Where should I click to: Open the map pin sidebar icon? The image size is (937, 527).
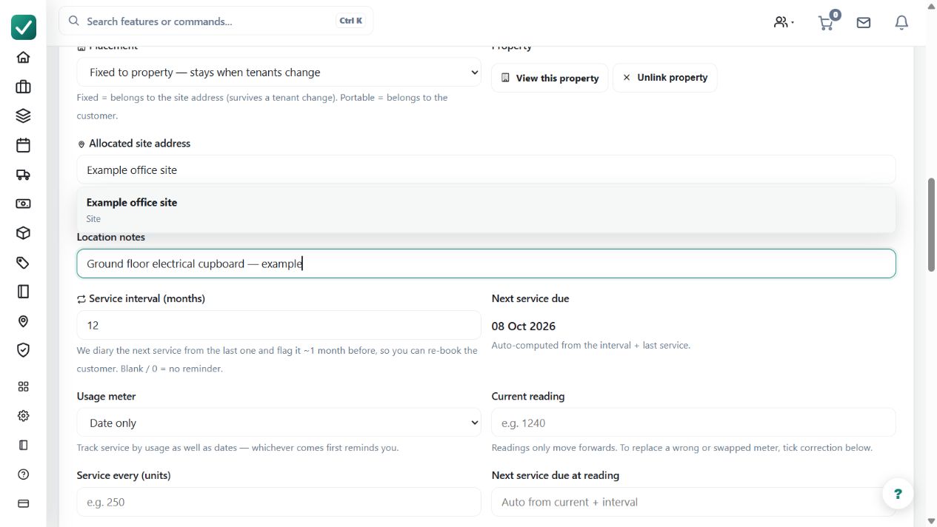pos(23,321)
